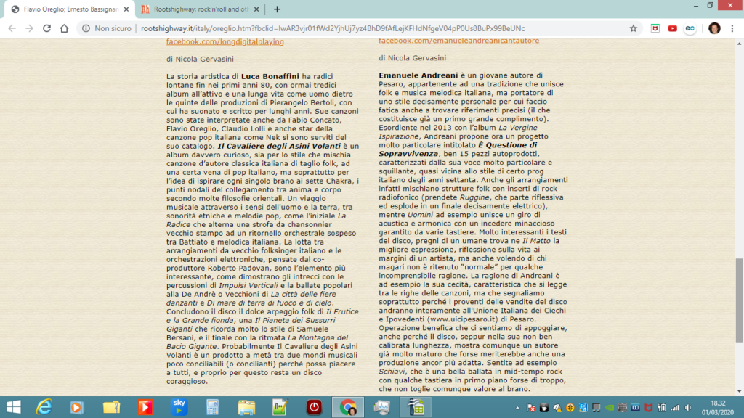744x418 pixels.
Task: Open the Chrome three-dot menu
Action: pyautogui.click(x=732, y=28)
